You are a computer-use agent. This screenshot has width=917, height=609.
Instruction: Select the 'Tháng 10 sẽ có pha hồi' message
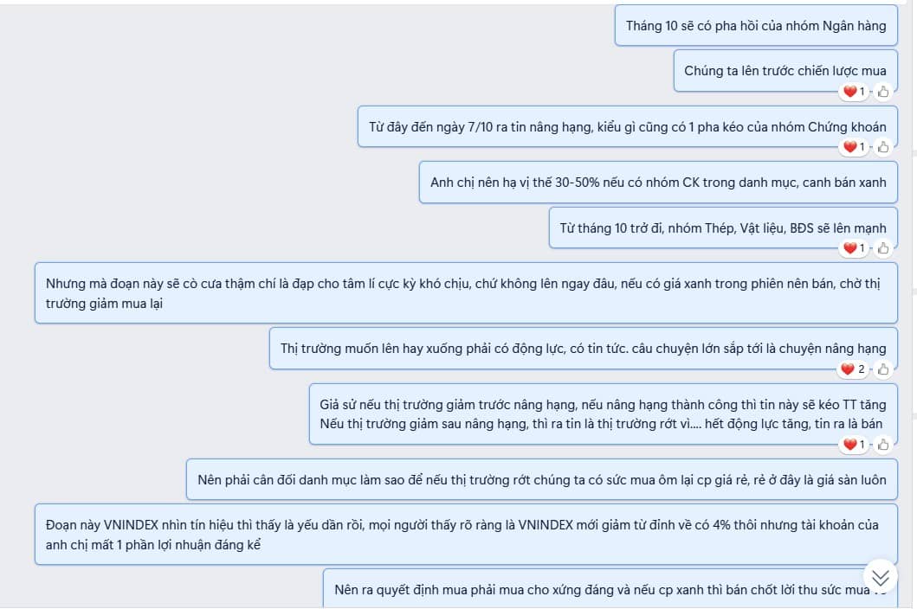click(756, 26)
